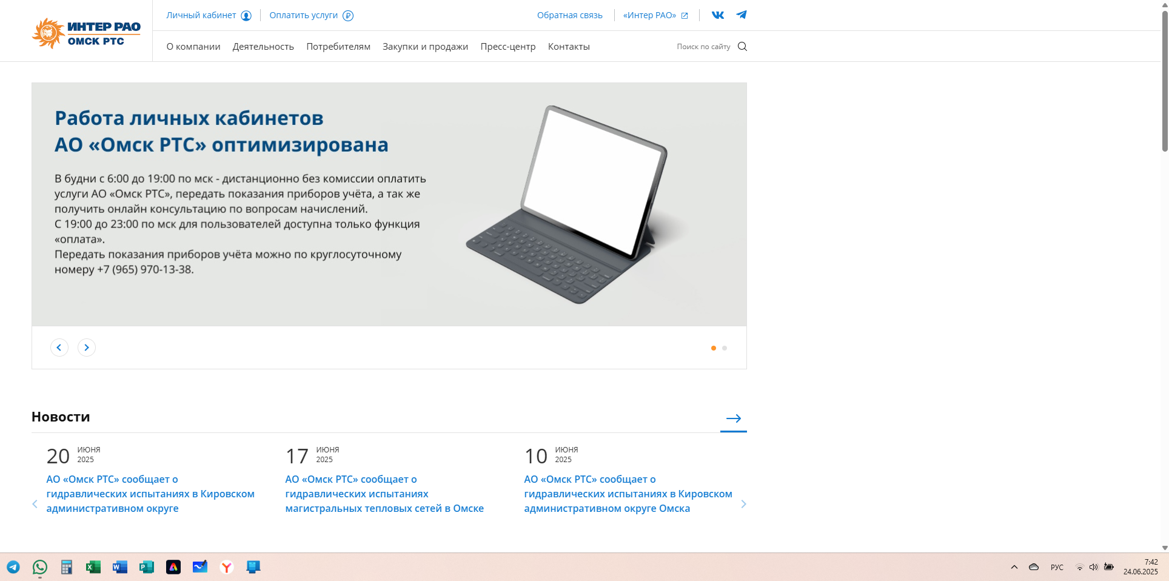Click the OneDrive cloud tray icon
This screenshot has height=581, width=1169.
(1034, 567)
